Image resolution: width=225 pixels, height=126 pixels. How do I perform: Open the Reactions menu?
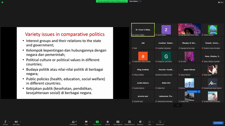[x=140, y=122]
